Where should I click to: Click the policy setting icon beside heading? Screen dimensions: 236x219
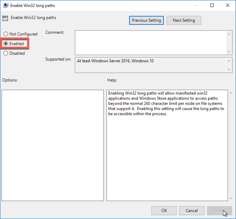pyautogui.click(x=5, y=18)
